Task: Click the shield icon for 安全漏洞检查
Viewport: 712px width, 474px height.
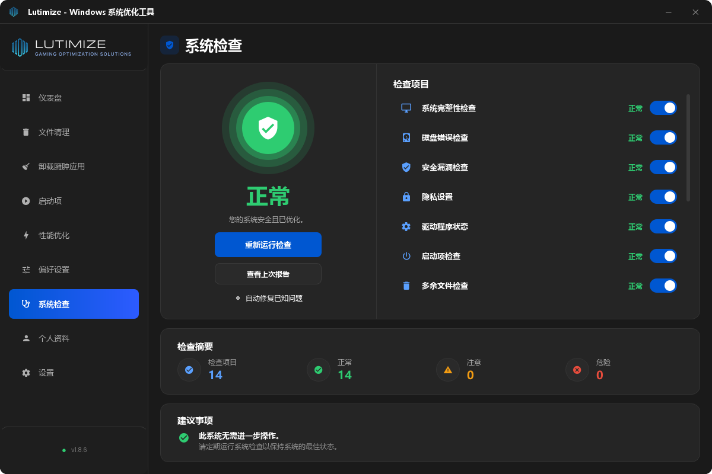Action: tap(406, 167)
